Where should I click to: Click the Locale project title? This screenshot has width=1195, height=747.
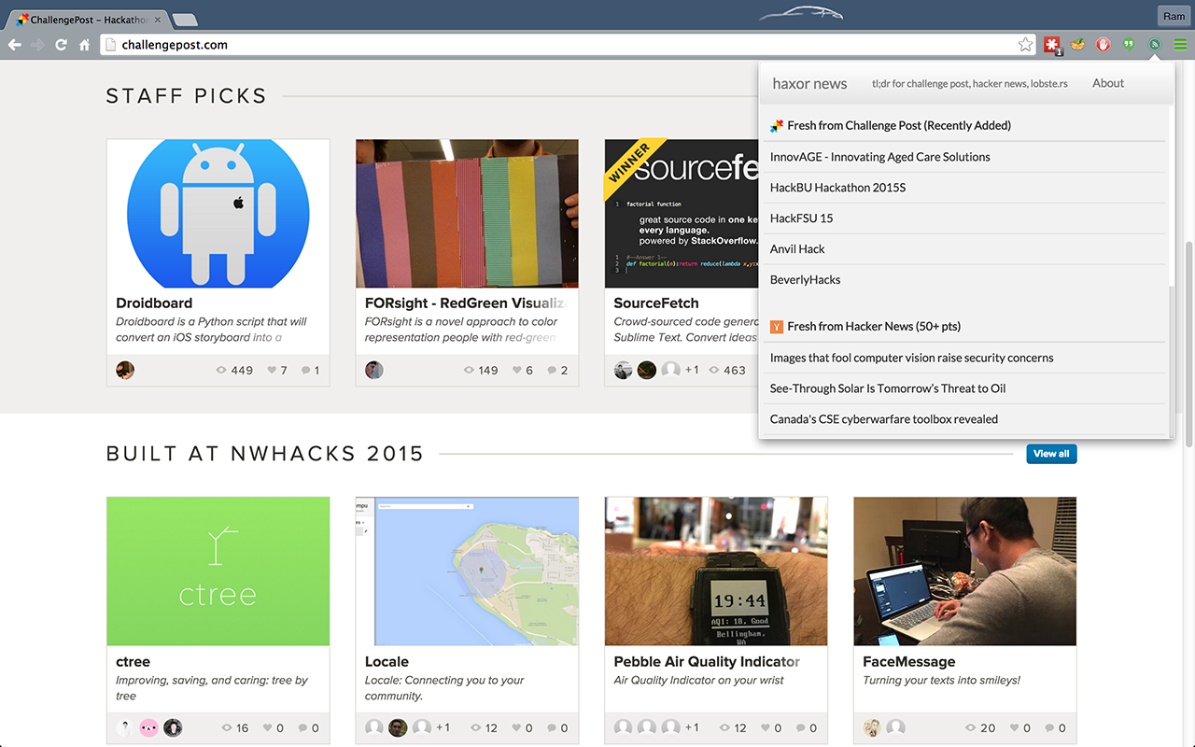387,662
